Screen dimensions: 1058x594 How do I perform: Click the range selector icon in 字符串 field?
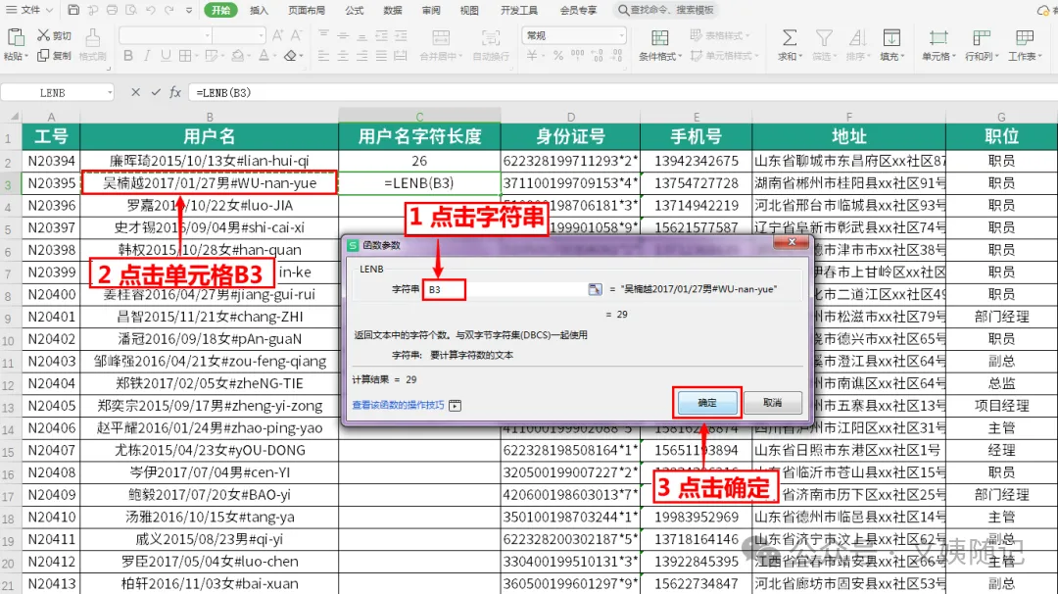[595, 289]
